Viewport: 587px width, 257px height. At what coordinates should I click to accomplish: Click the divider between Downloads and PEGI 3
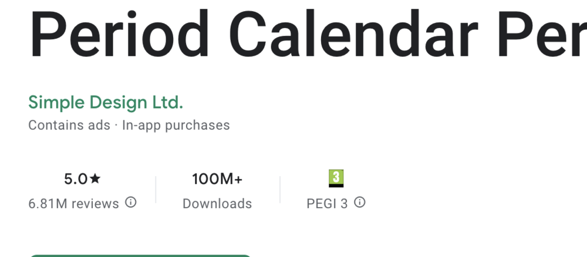pyautogui.click(x=280, y=190)
